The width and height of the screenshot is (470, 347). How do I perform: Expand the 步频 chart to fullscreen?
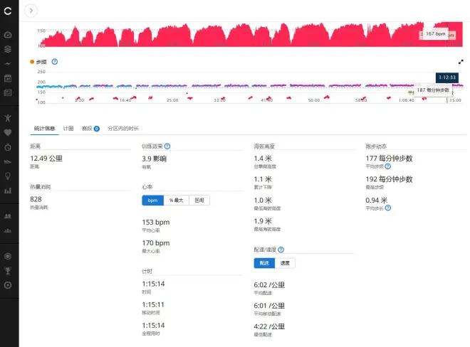pyautogui.click(x=461, y=62)
